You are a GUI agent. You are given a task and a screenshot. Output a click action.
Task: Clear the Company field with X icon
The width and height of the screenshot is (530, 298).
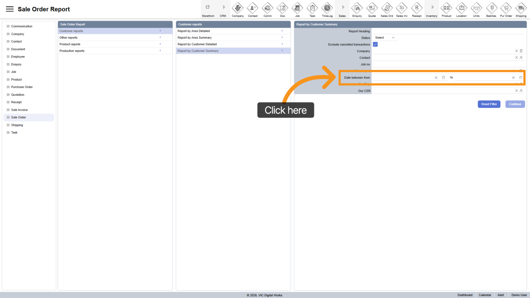click(x=516, y=51)
